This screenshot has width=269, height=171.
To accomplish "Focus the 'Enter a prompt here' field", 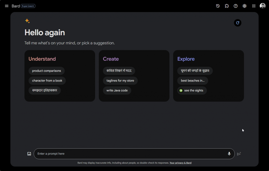I will pyautogui.click(x=134, y=154).
